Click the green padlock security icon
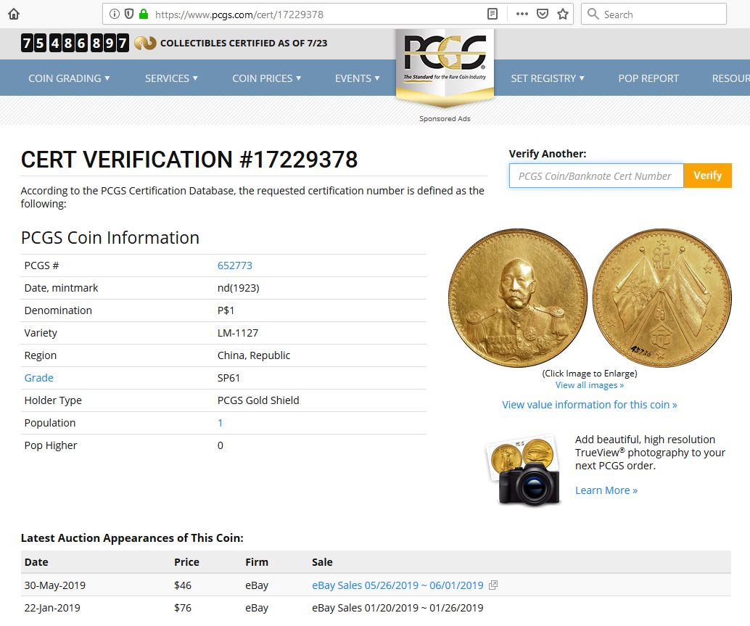 [x=144, y=14]
